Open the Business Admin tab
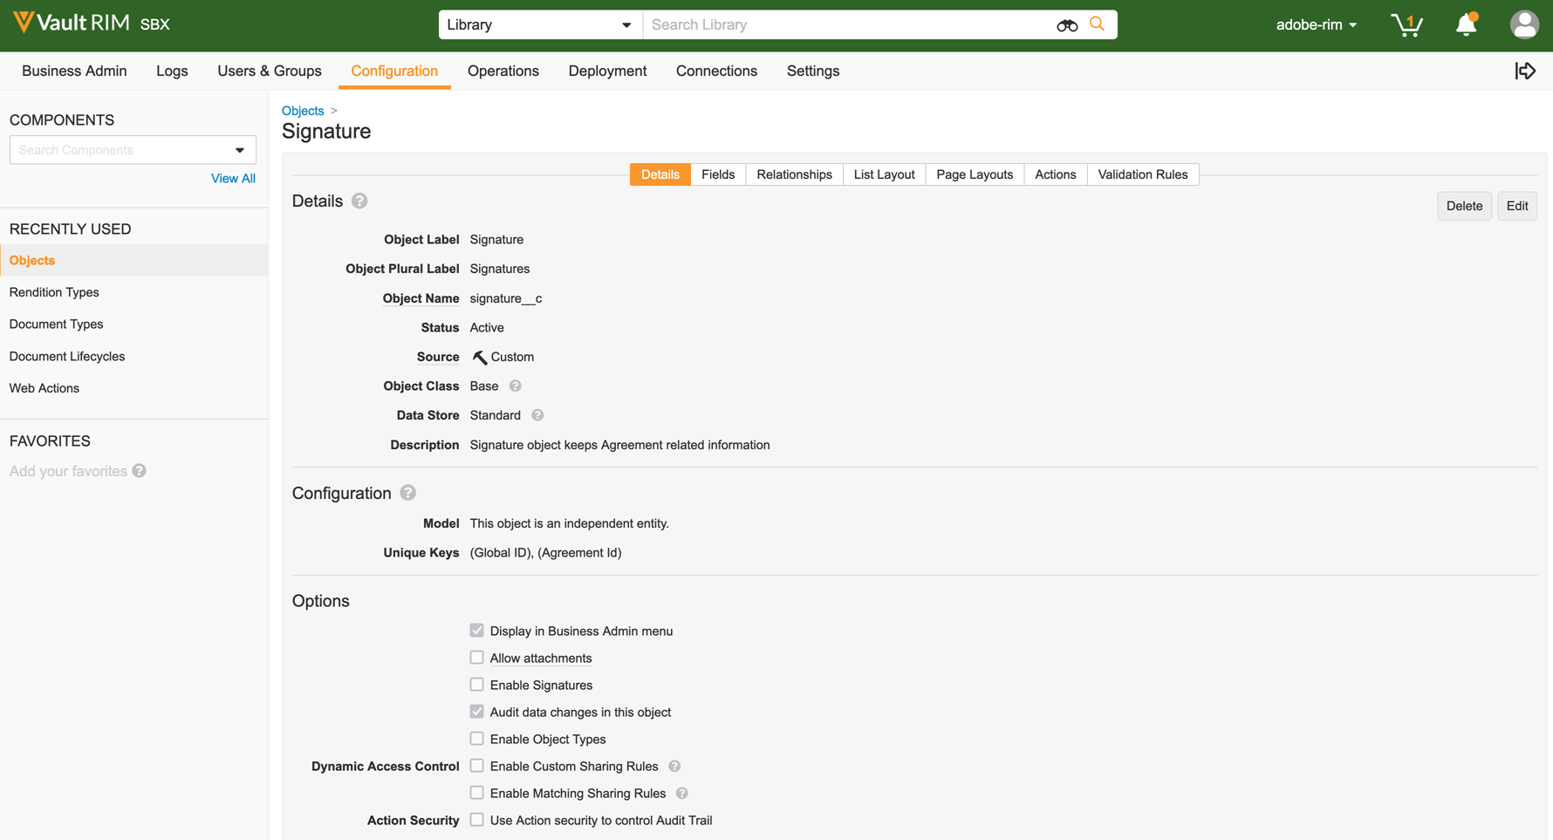Screen dimensions: 1553x840 tap(74, 71)
